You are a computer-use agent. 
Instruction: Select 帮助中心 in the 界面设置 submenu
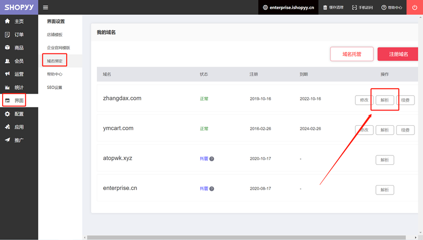[x=55, y=74]
